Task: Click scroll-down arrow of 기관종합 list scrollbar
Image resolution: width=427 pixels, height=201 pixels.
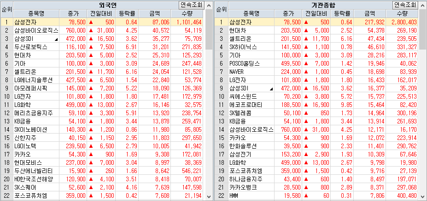Action: pyautogui.click(x=423, y=197)
